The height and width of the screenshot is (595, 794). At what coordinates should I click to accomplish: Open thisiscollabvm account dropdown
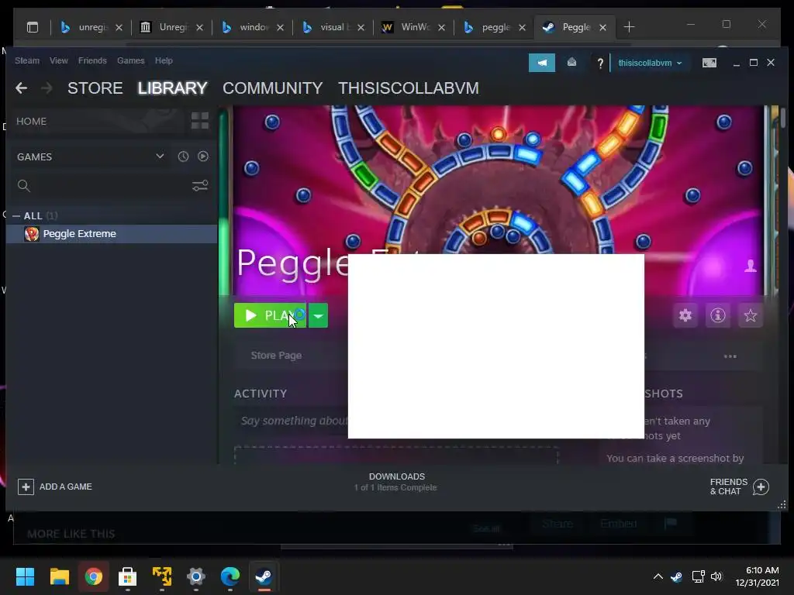[650, 64]
